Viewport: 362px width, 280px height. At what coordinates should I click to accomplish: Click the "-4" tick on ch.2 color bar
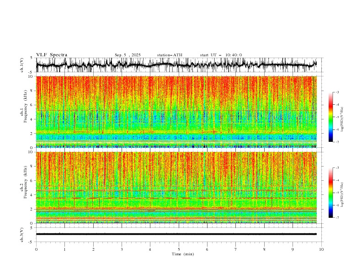[337, 180]
